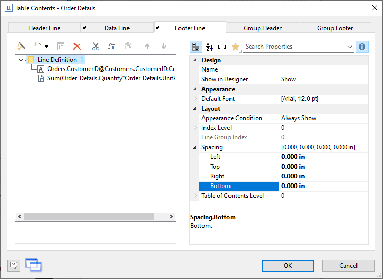Click number icon of Sum expression row
383x279 pixels.
41,78
